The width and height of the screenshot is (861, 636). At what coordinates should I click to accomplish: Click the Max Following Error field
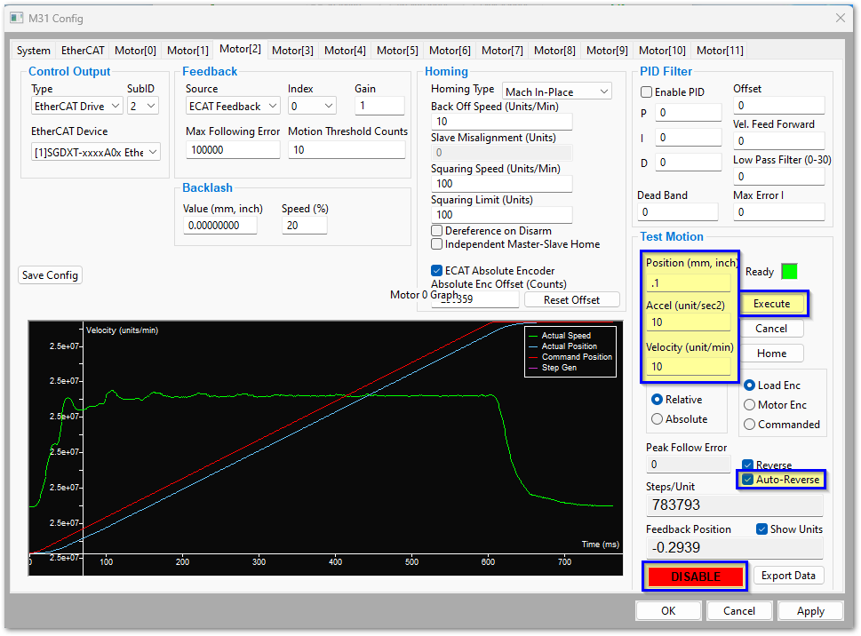(x=233, y=150)
